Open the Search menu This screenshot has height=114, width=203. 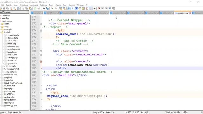coord(9,5)
